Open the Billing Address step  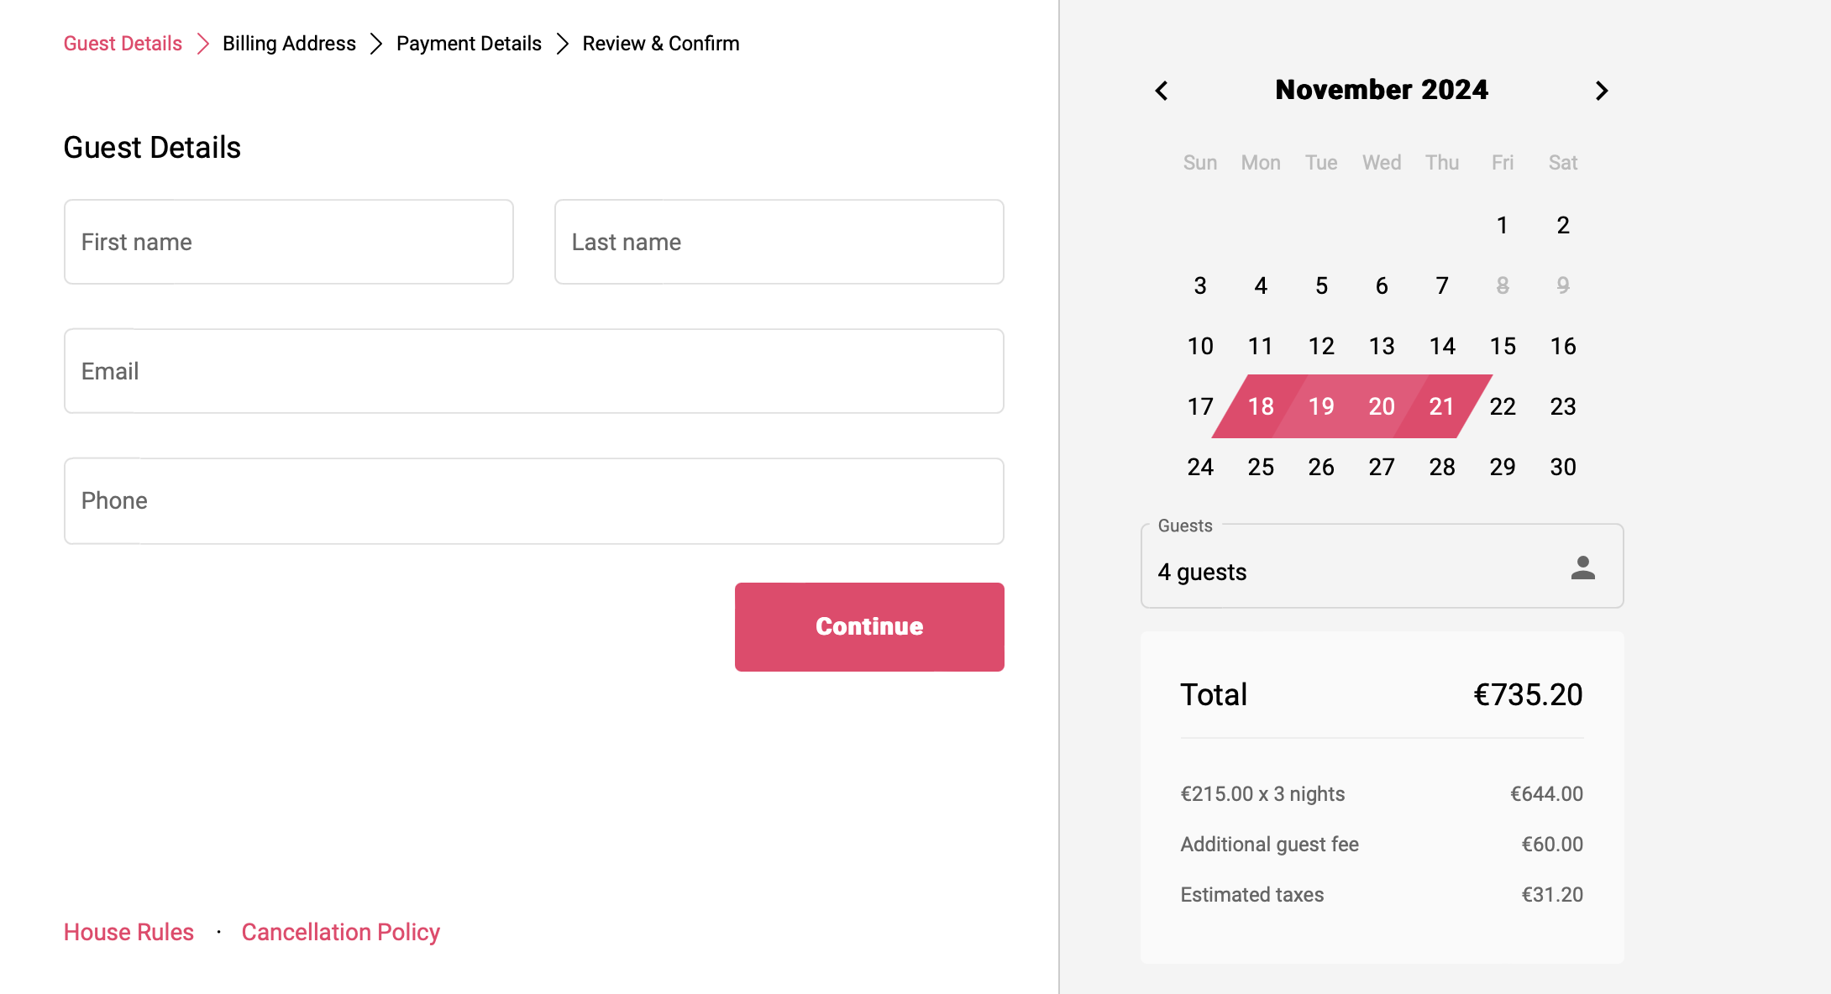289,44
